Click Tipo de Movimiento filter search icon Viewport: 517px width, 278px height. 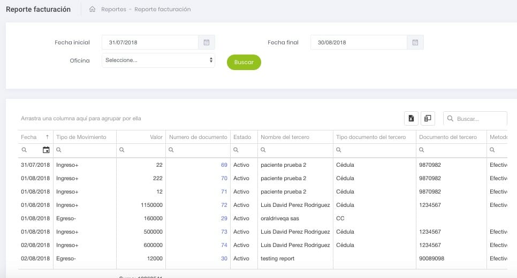click(59, 150)
